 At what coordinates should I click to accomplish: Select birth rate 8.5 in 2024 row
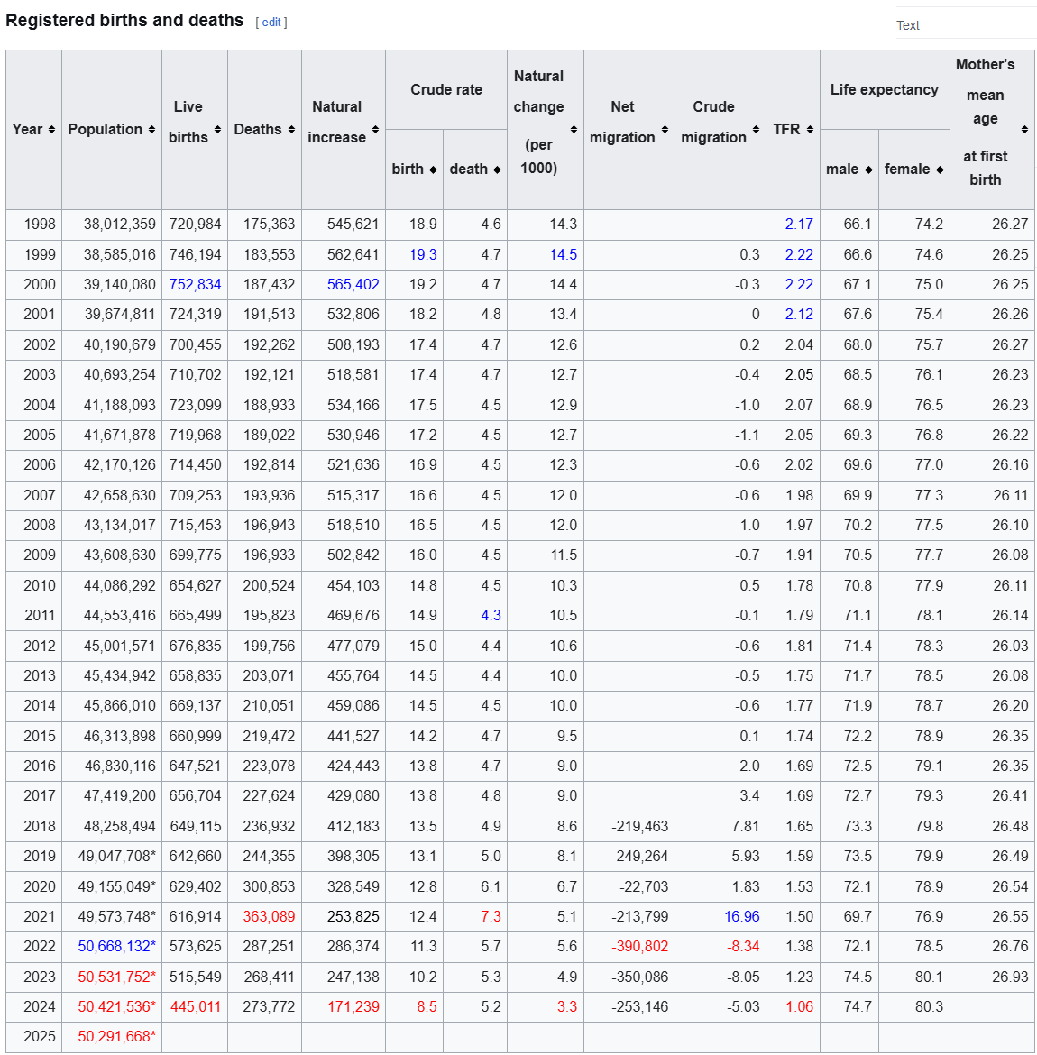tap(427, 1006)
